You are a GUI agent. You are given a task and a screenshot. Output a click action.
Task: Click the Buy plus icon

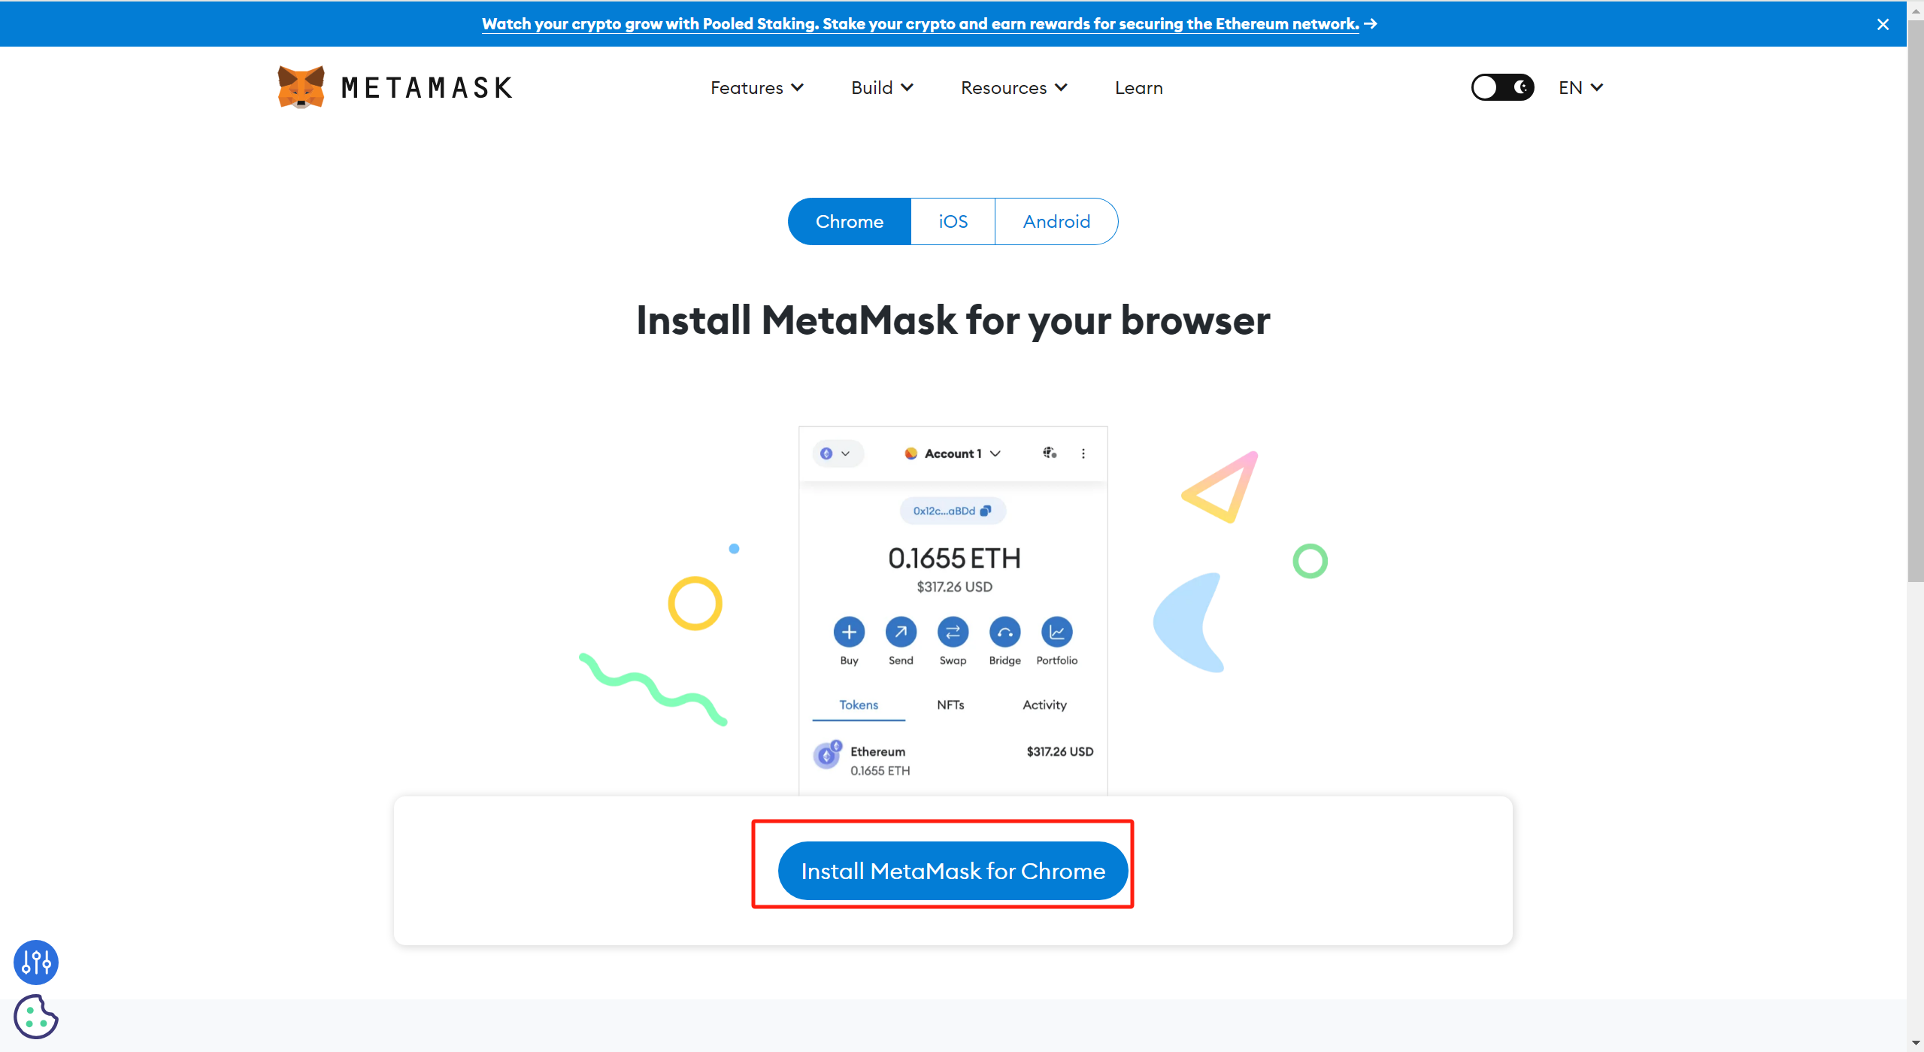(x=849, y=632)
